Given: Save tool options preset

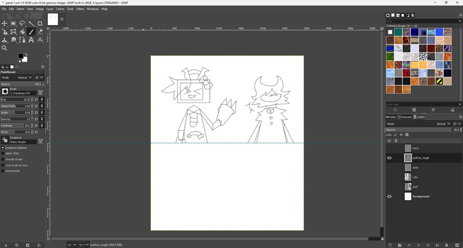Looking at the screenshot, I should tap(5, 245).
